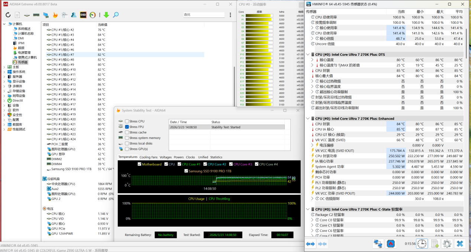Viewport: 471px width, 252px height.
Task: Open the OSD panel toolbar icon
Action: (x=83, y=15)
